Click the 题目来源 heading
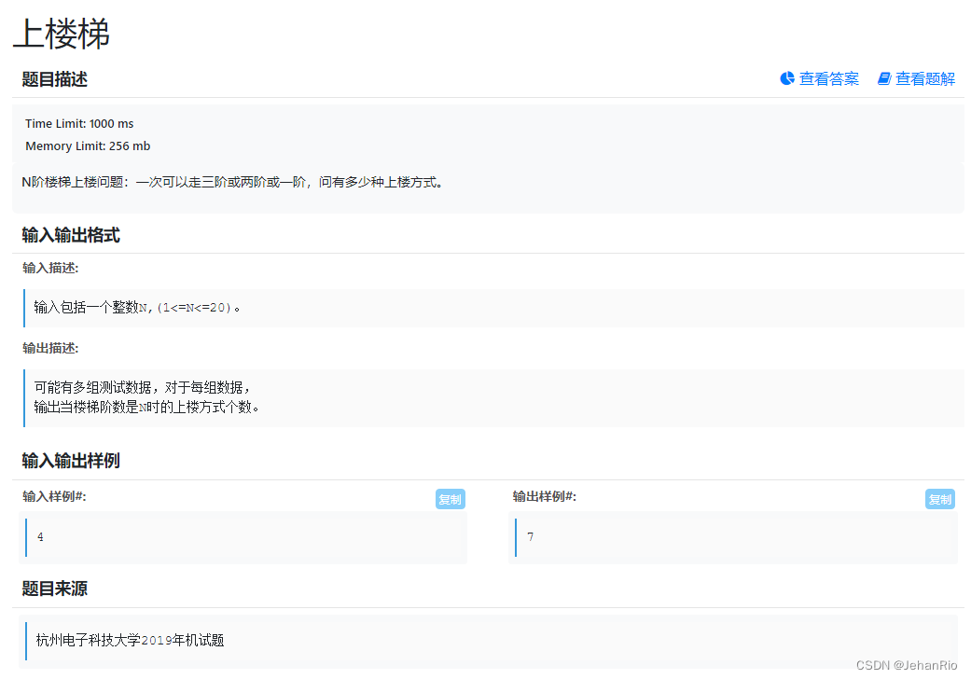The image size is (971, 679). click(54, 589)
